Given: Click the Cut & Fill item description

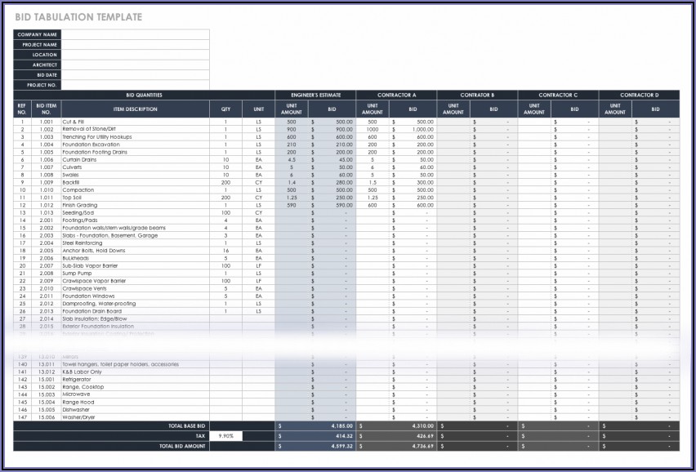Looking at the screenshot, I should tap(74, 122).
